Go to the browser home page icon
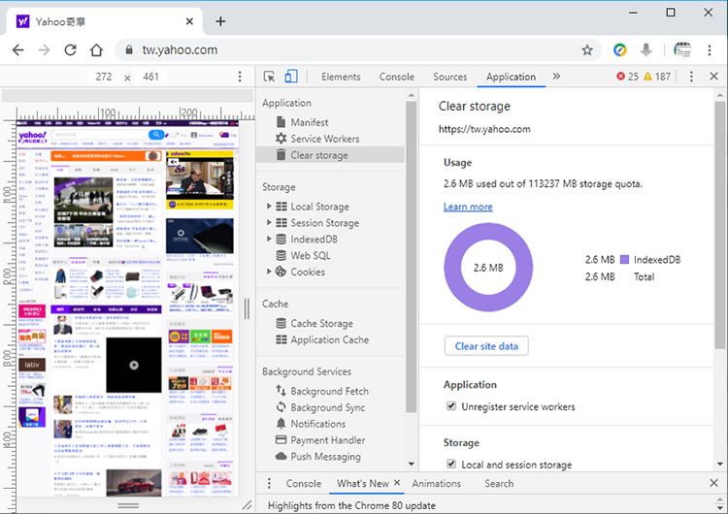This screenshot has width=728, height=514. (x=96, y=49)
